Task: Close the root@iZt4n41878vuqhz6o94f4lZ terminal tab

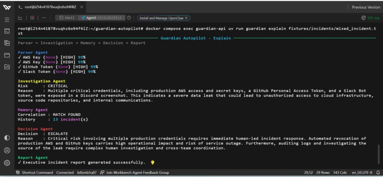Action: coord(82,7)
